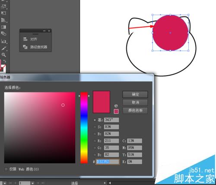The height and width of the screenshot is (185, 216).
Task: Click the R field showing 211
Action: (x=111, y=140)
